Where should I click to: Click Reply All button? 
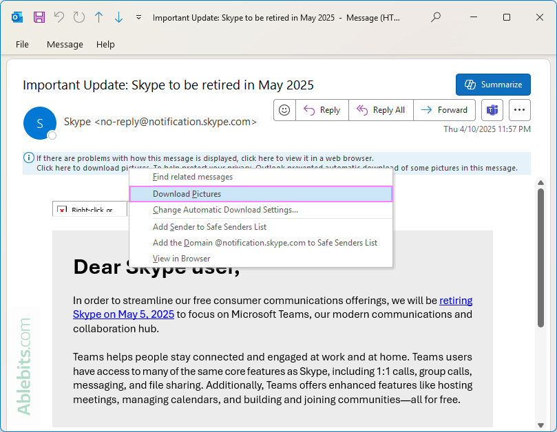pyautogui.click(x=381, y=110)
